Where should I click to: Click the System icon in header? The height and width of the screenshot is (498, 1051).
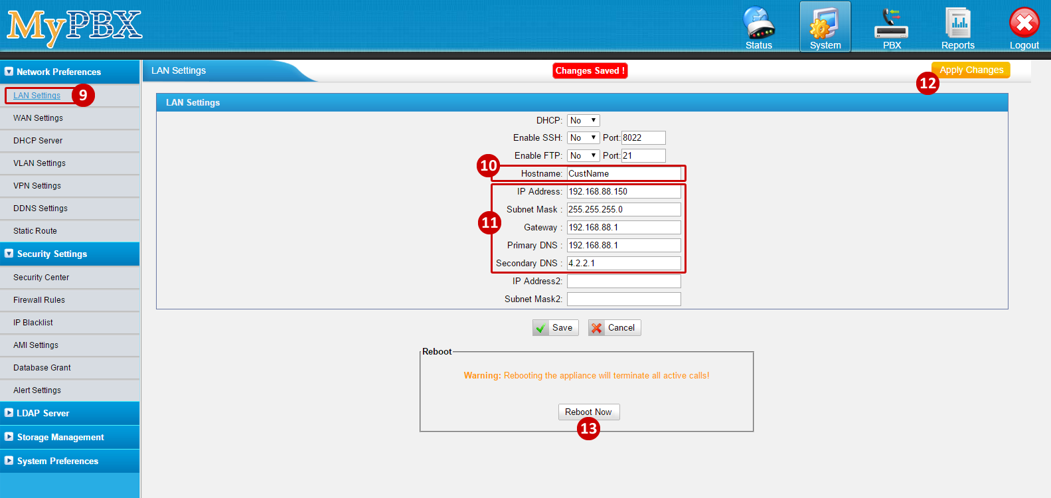click(x=825, y=27)
